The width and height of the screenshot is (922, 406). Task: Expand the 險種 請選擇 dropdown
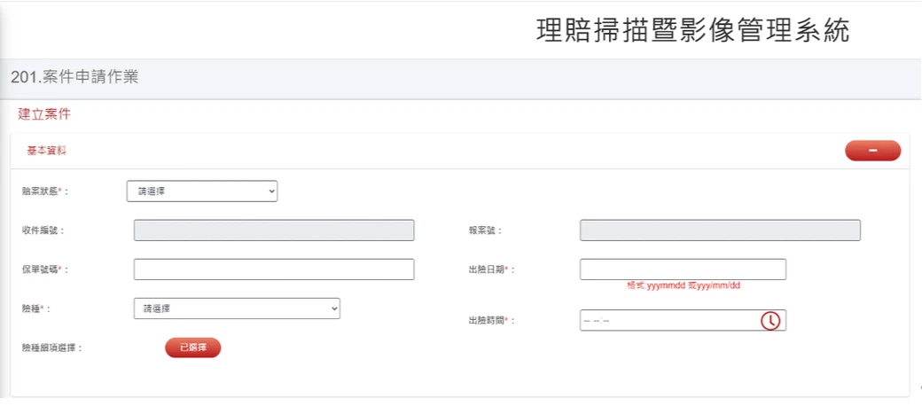[237, 308]
